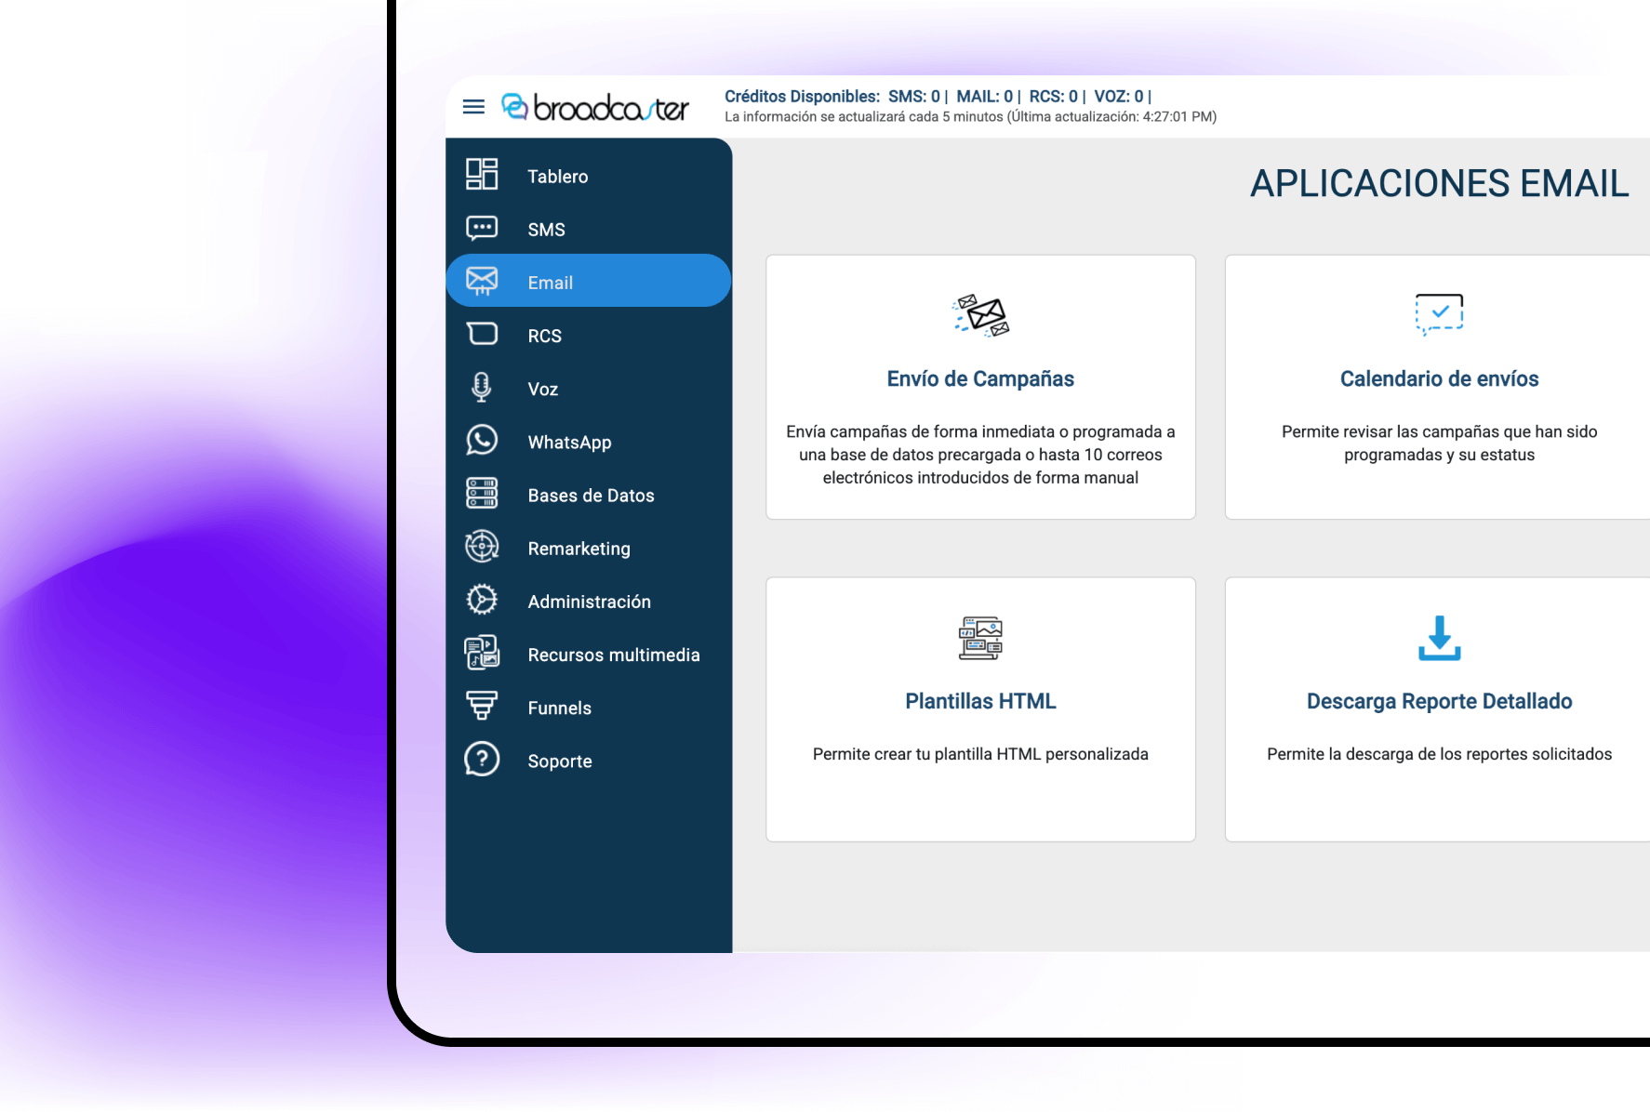Click the Tablero dashboard icon

pos(482,175)
